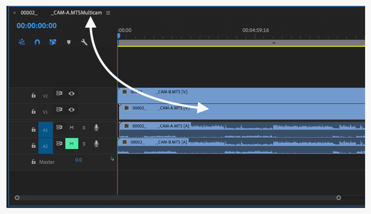Image resolution: width=371 pixels, height=214 pixels.
Task: Select the CAM-A.MTSMulticam sequence tab
Action: click(x=61, y=13)
